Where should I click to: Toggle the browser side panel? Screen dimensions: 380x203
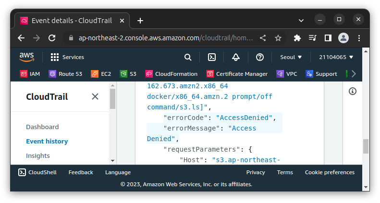328,38
